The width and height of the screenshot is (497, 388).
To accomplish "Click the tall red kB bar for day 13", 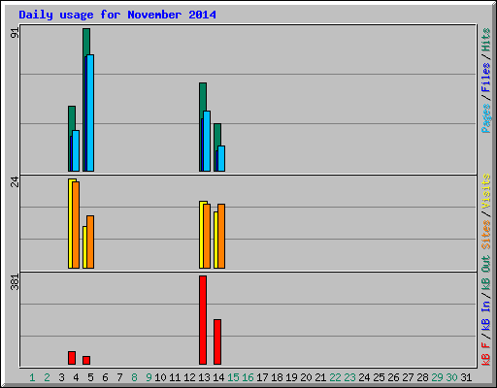I will [203, 320].
